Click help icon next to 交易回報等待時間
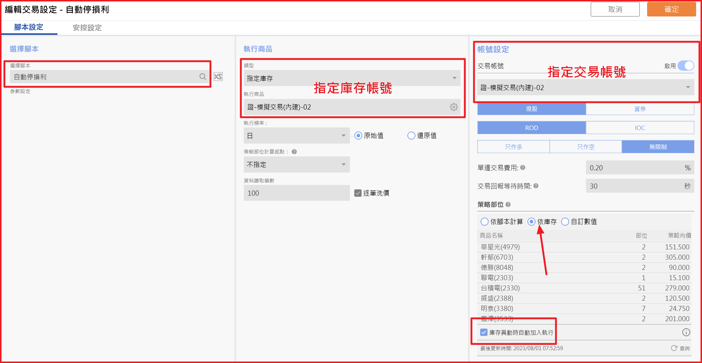Image resolution: width=702 pixels, height=363 pixels. click(x=536, y=186)
